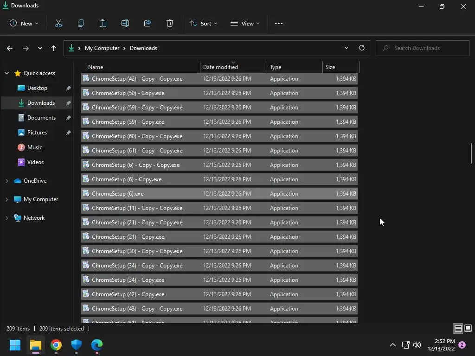Screen dimensions: 475x356
Task: Sort by Size column header
Action: pos(341,67)
